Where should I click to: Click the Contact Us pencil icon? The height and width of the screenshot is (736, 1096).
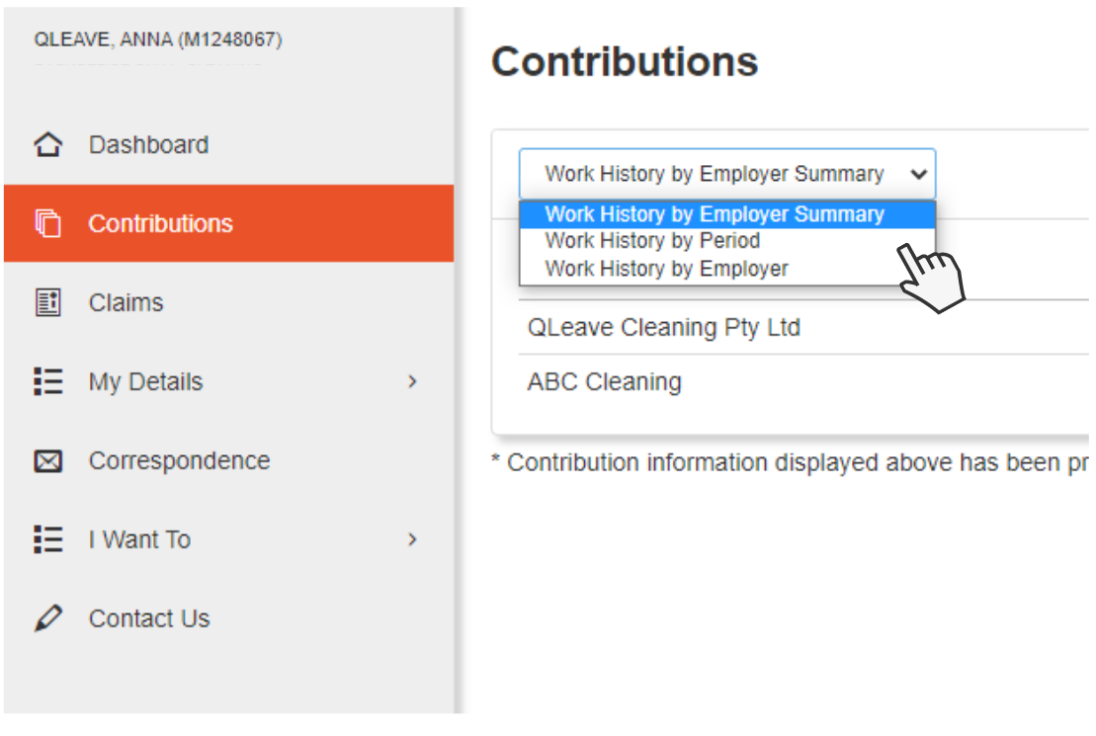(x=47, y=619)
